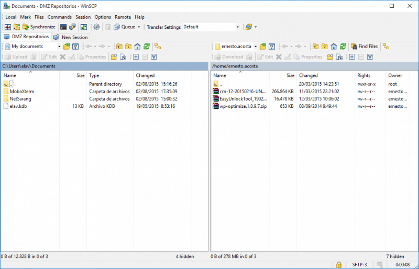This screenshot has width=419, height=269.
Task: Go to remote root directory icon
Action: click(325, 47)
